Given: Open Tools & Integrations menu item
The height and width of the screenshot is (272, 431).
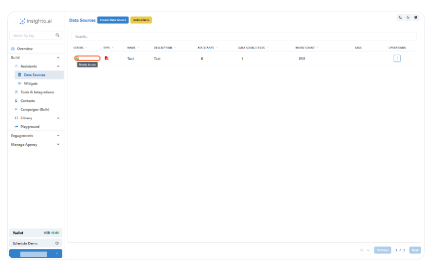Looking at the screenshot, I should (37, 92).
